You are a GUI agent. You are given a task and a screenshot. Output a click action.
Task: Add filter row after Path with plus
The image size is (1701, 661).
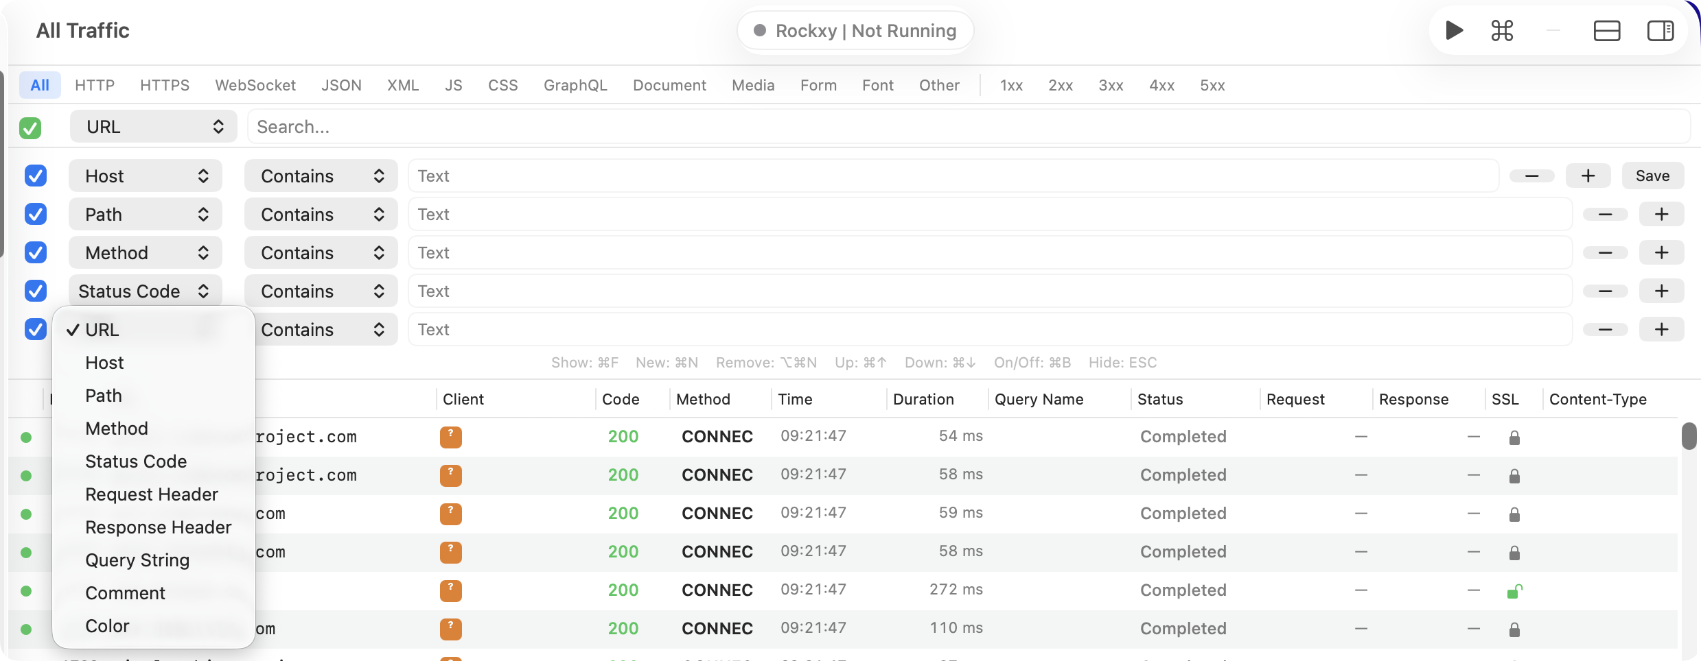point(1661,215)
